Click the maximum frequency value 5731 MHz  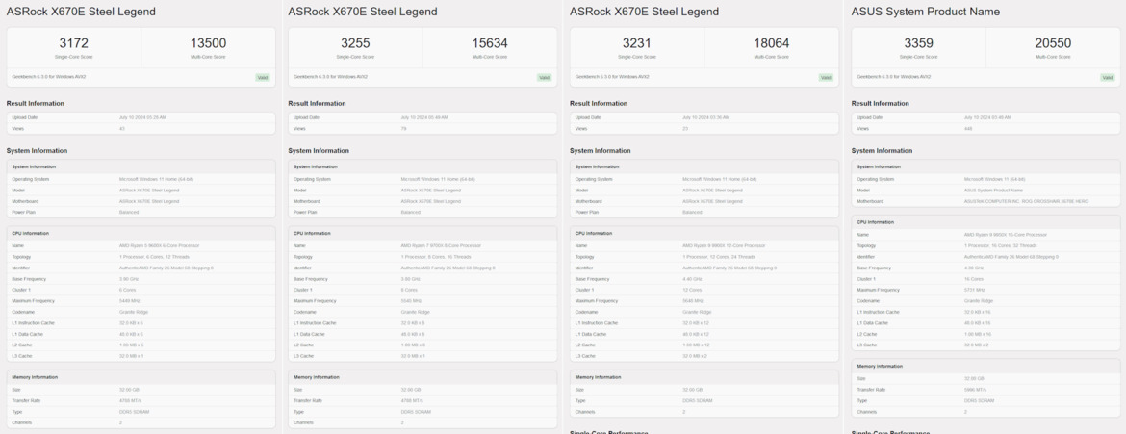[x=975, y=290]
